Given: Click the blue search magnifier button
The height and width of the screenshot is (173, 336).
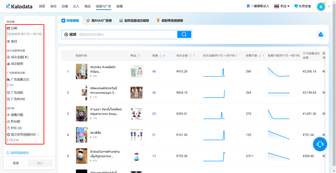Looking at the screenshot, I should coord(184,34).
